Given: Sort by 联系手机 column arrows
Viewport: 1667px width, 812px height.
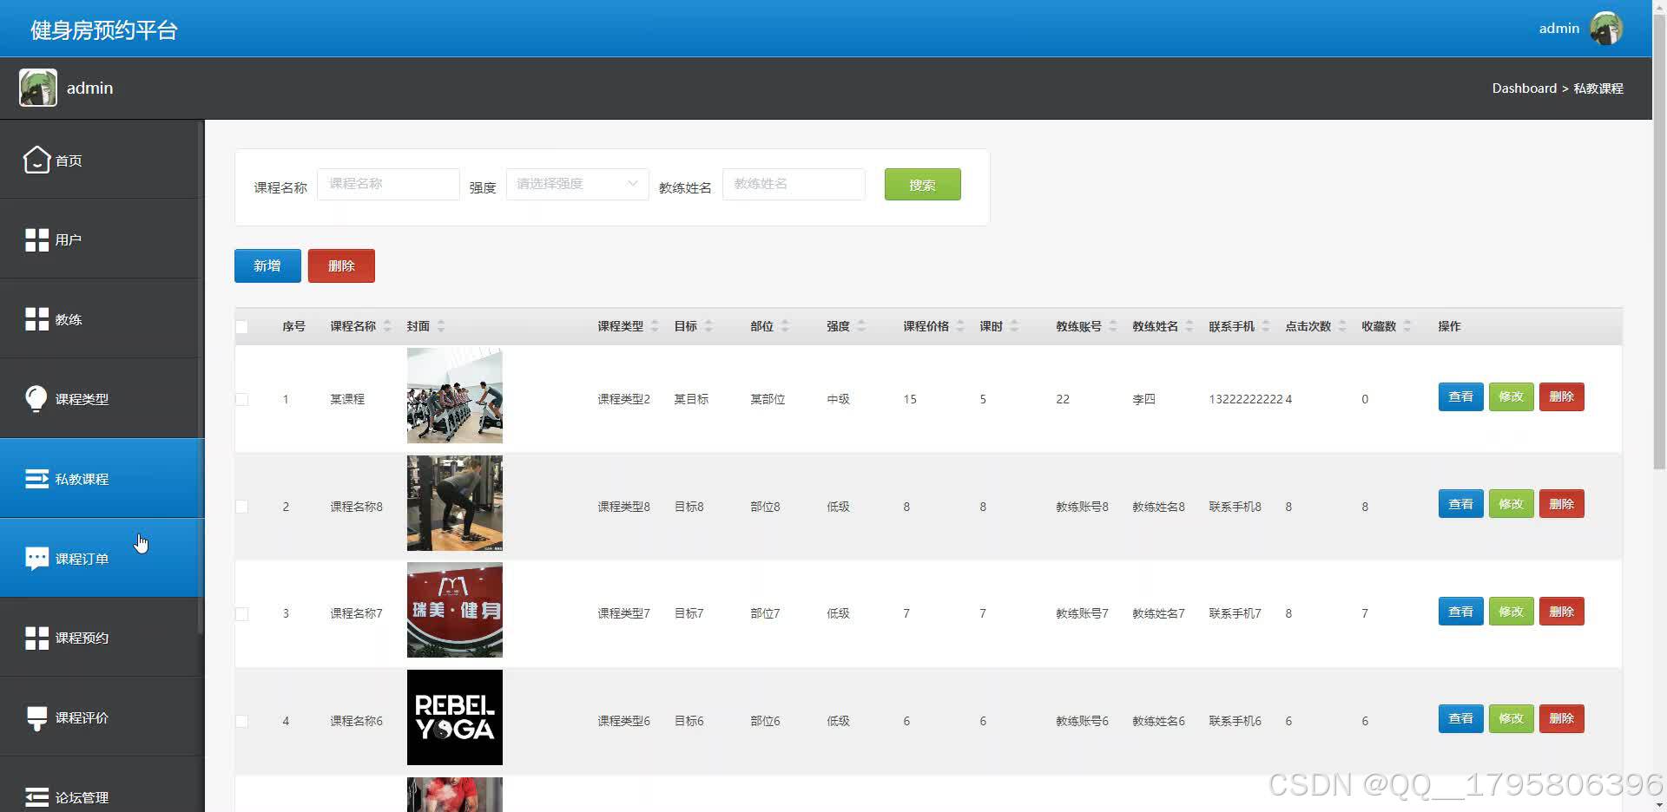Looking at the screenshot, I should (1266, 326).
